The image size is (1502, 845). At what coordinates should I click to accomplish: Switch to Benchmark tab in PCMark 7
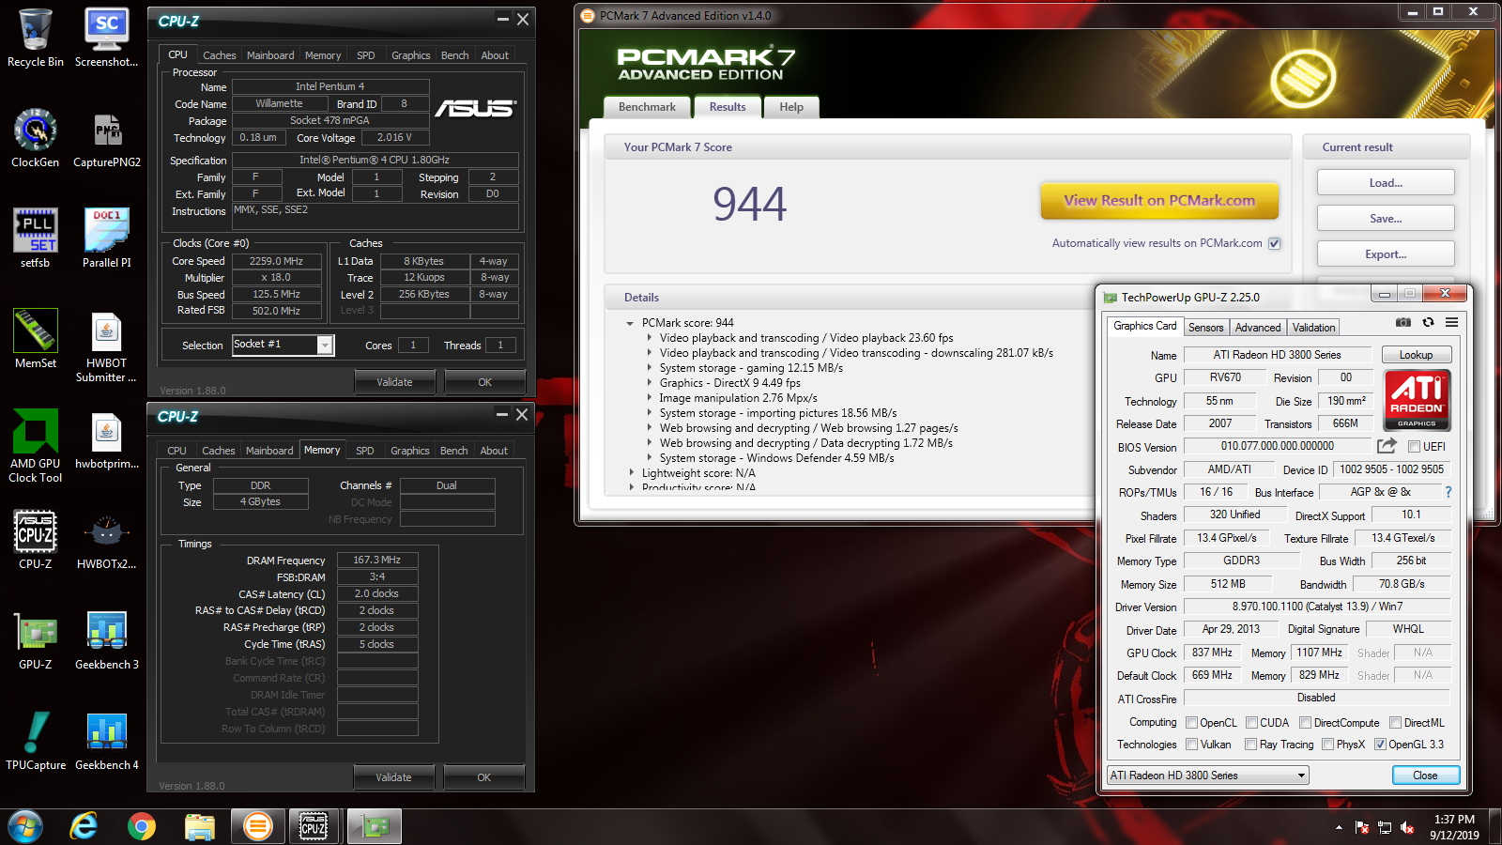click(x=647, y=107)
